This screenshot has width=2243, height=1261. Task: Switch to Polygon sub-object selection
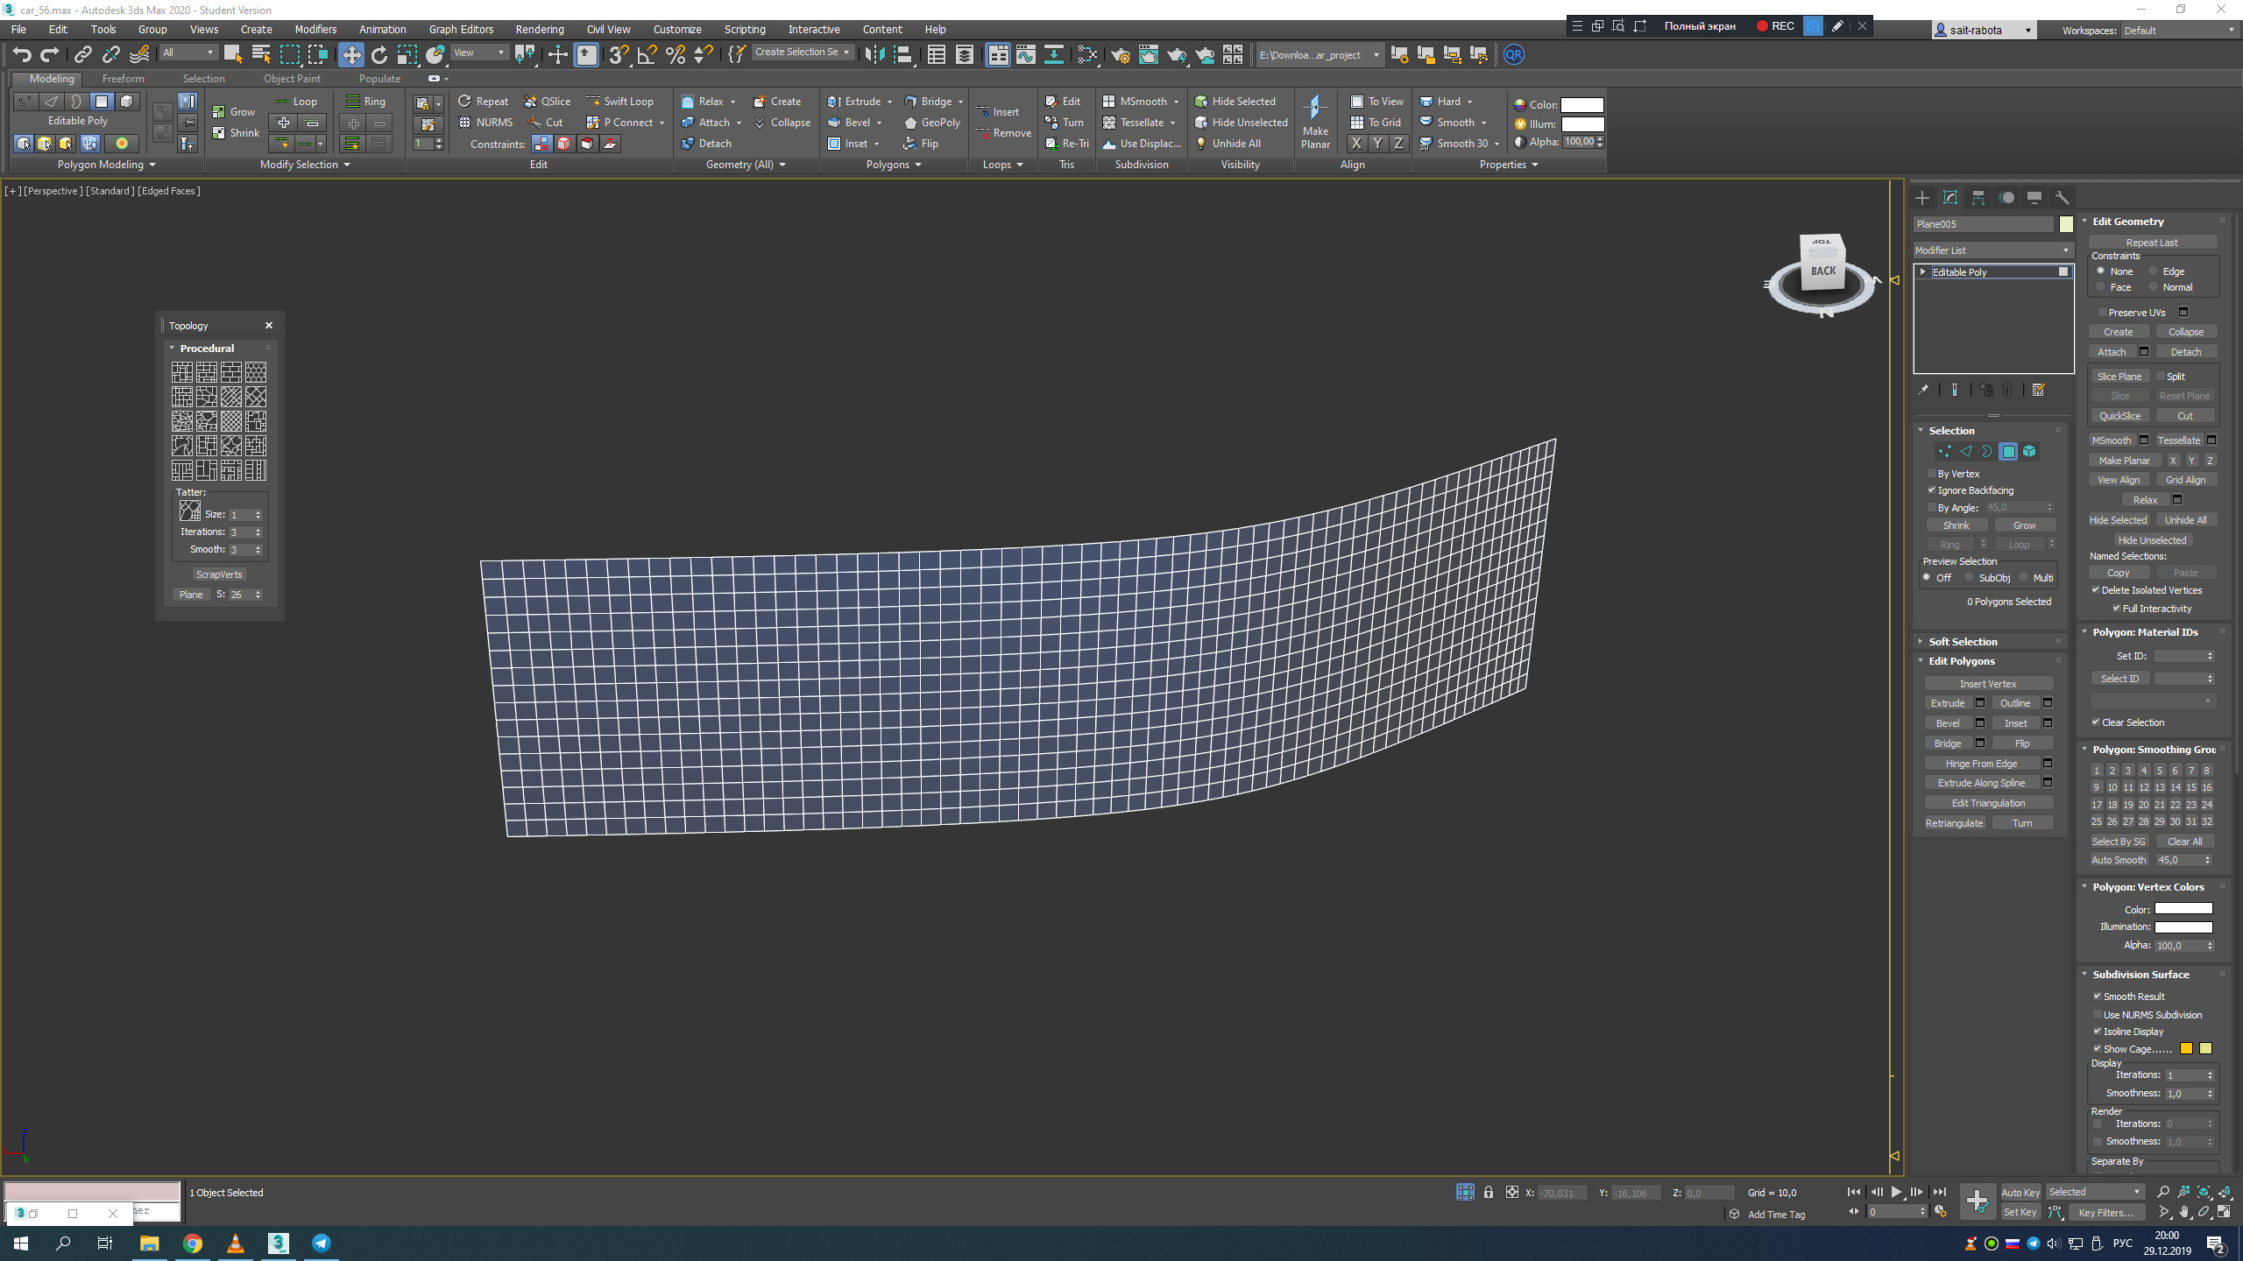(2008, 452)
